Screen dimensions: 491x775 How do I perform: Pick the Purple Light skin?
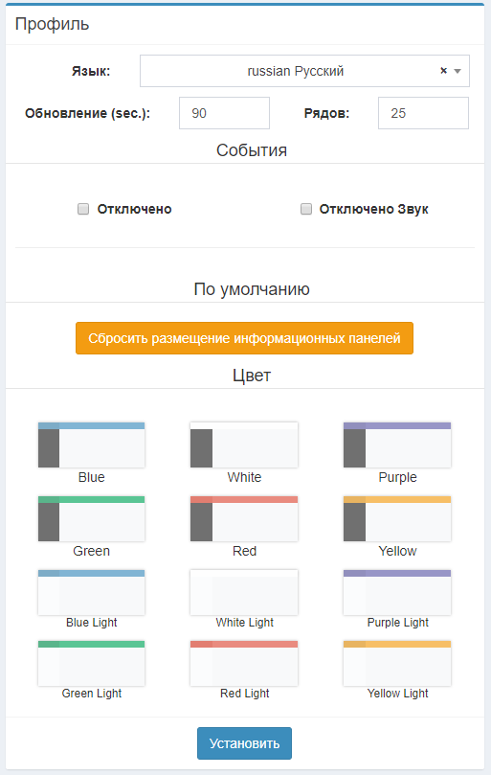[x=397, y=592]
